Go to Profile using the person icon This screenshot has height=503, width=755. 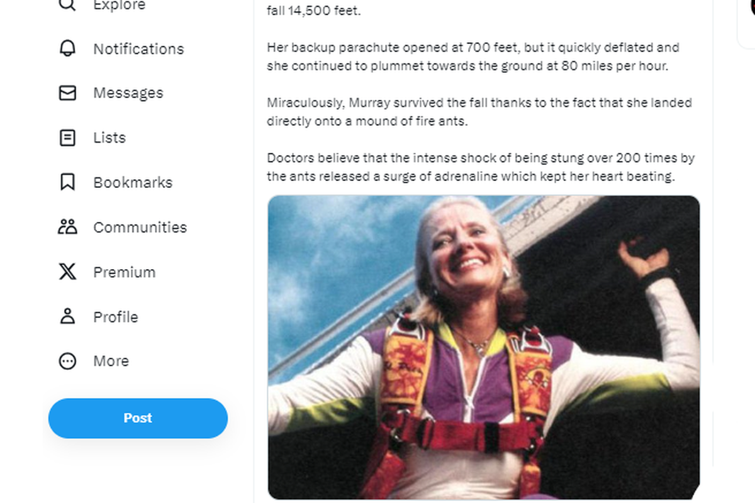(x=68, y=317)
